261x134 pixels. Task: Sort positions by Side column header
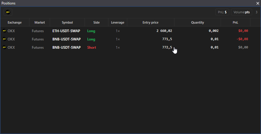[97, 22]
